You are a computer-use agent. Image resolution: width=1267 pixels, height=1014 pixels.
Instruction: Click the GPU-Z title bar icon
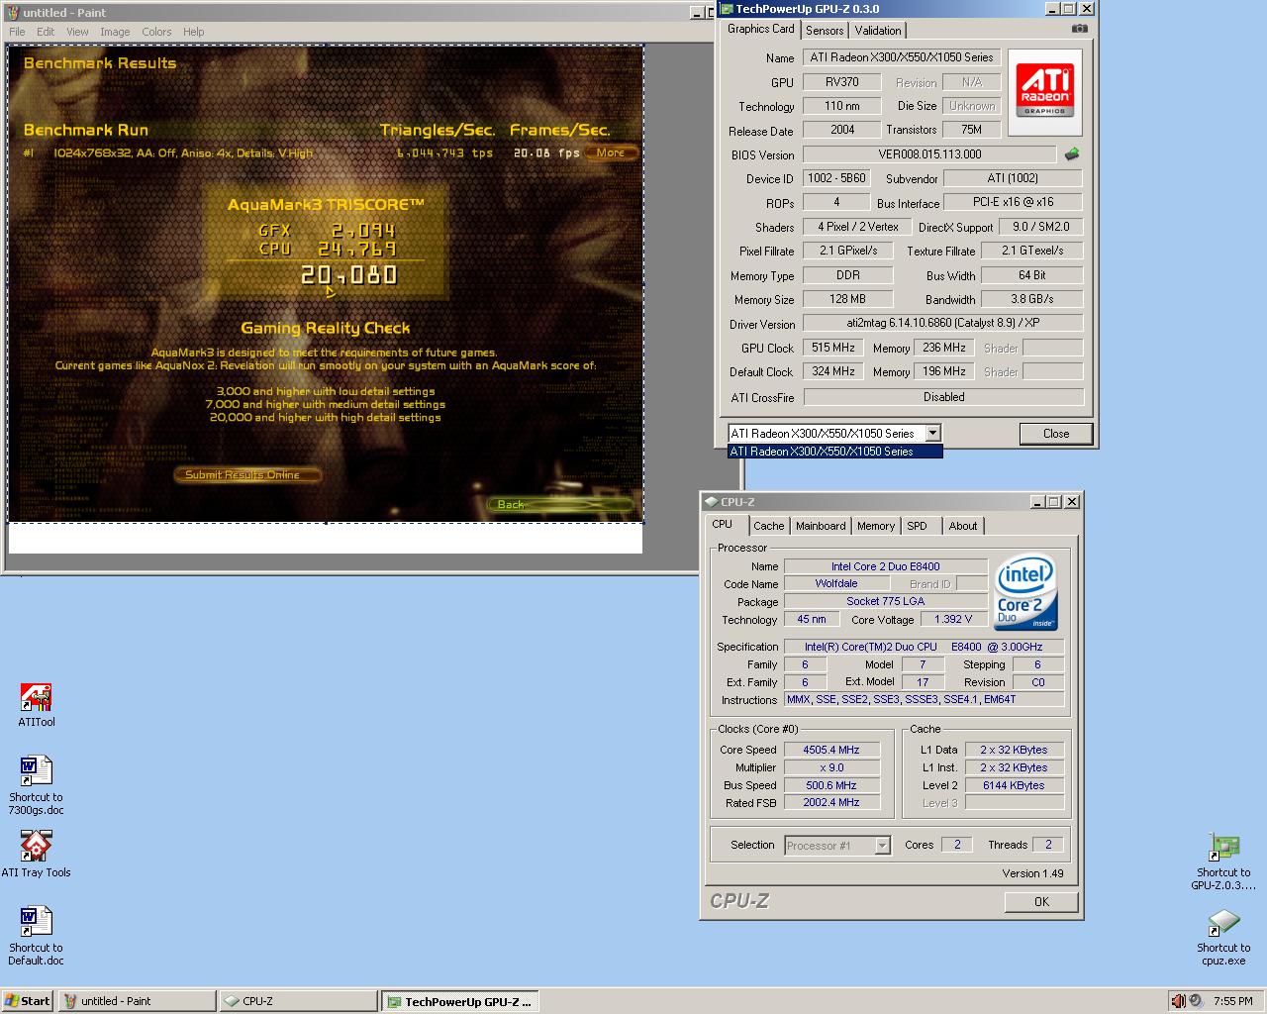728,9
